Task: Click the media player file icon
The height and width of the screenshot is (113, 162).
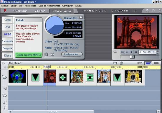Action: 46,54
